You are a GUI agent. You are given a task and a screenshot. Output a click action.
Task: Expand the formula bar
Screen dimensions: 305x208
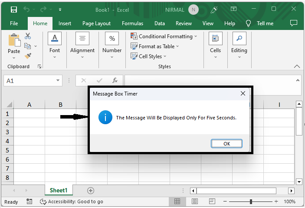298,80
